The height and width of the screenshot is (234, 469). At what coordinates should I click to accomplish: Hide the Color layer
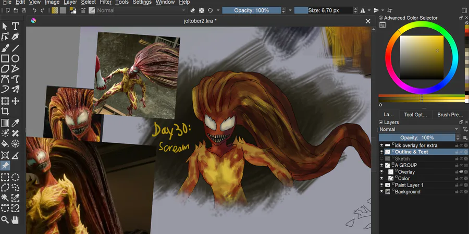point(381,178)
